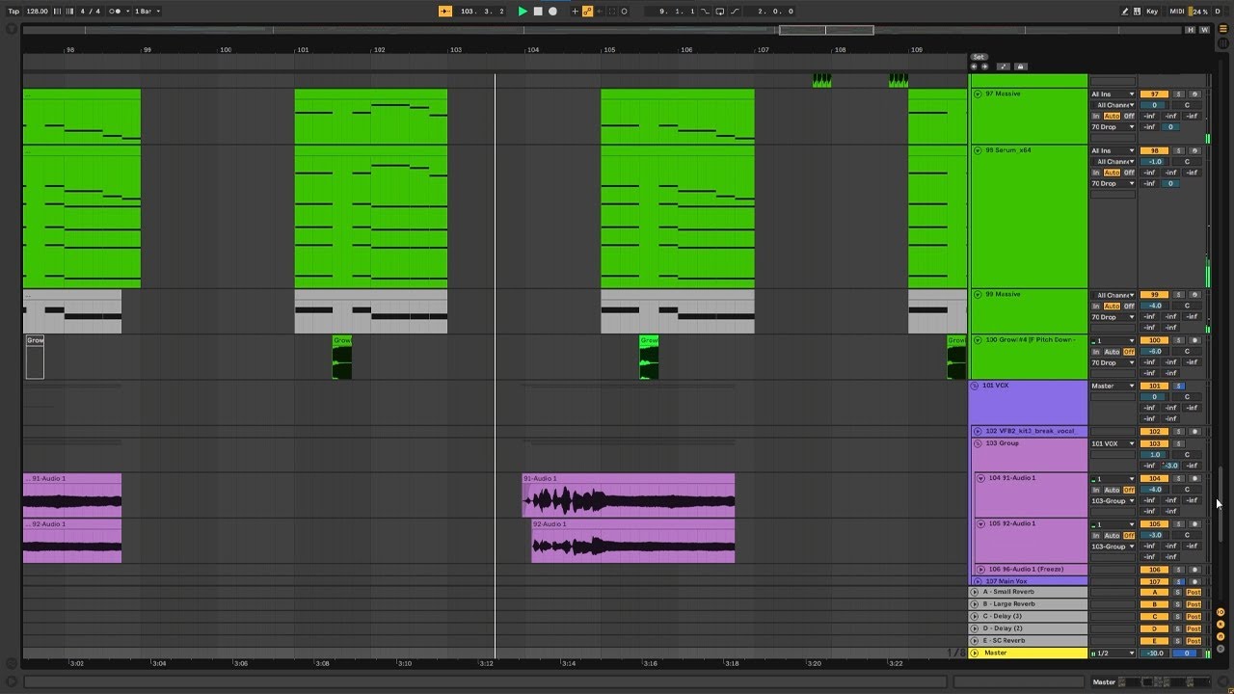
Task: Open 103-Group output dropdown on track 104
Action: [1113, 500]
